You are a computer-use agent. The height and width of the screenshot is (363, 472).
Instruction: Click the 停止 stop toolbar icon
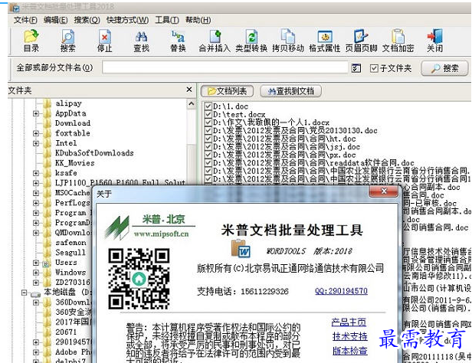pos(104,41)
